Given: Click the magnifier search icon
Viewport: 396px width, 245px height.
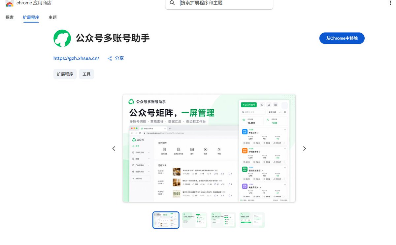Looking at the screenshot, I should pos(172,3).
